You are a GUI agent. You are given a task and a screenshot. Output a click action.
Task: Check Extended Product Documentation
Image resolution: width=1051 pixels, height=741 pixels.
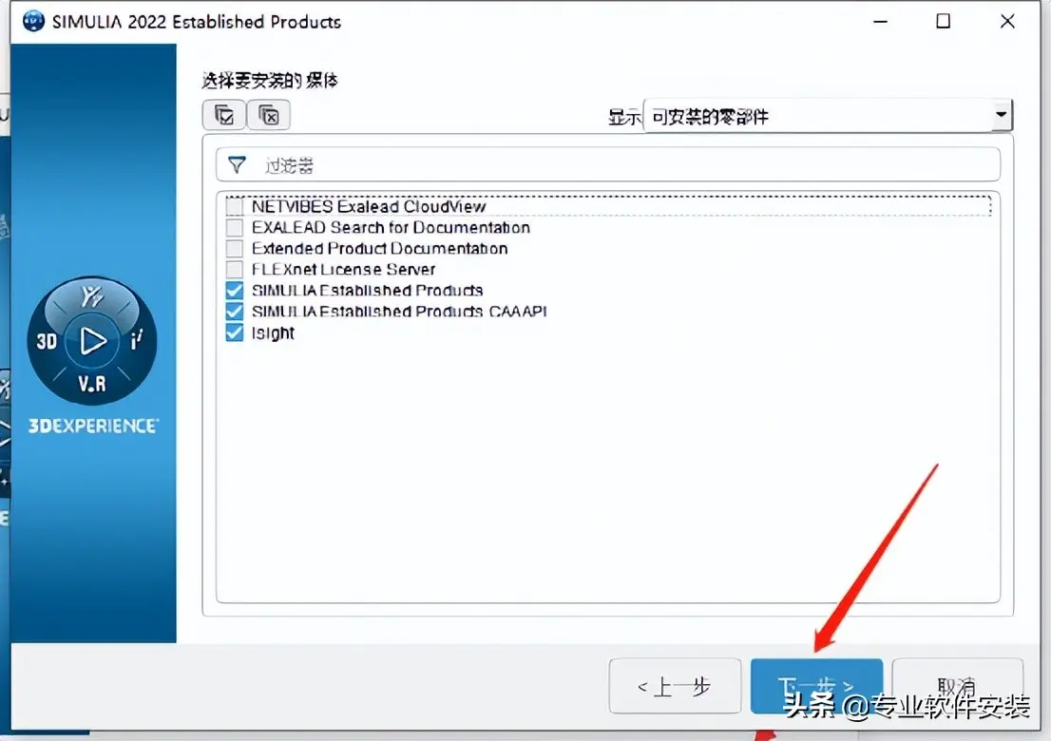click(x=234, y=249)
